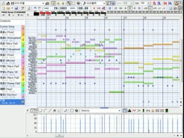The width and height of the screenshot is (184, 138).
Task: Select the Whistle track in track list
Action: click(x=11, y=62)
